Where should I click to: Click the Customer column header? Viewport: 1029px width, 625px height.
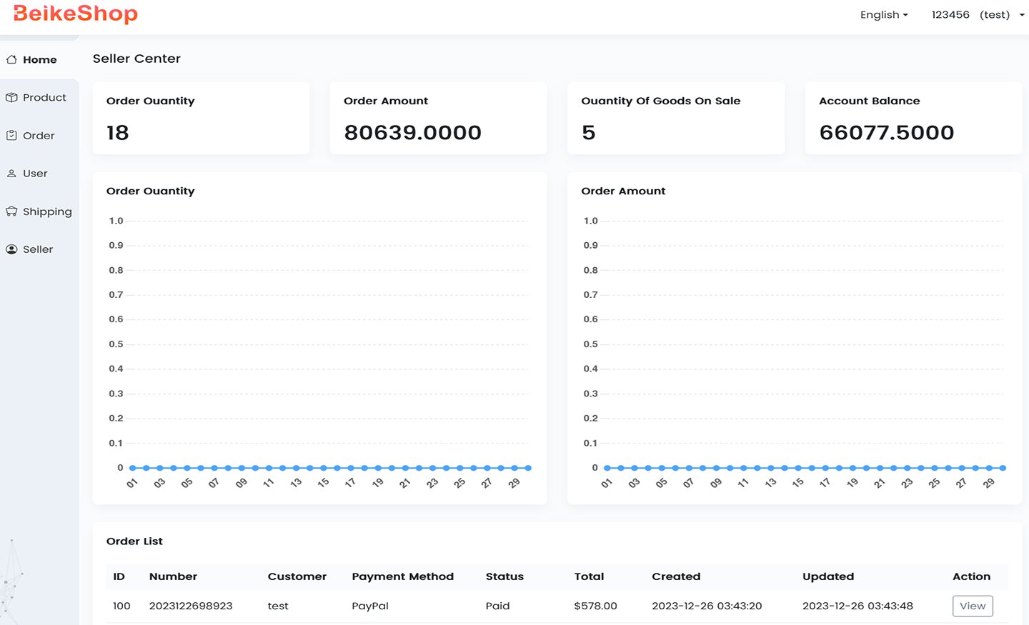pos(297,576)
